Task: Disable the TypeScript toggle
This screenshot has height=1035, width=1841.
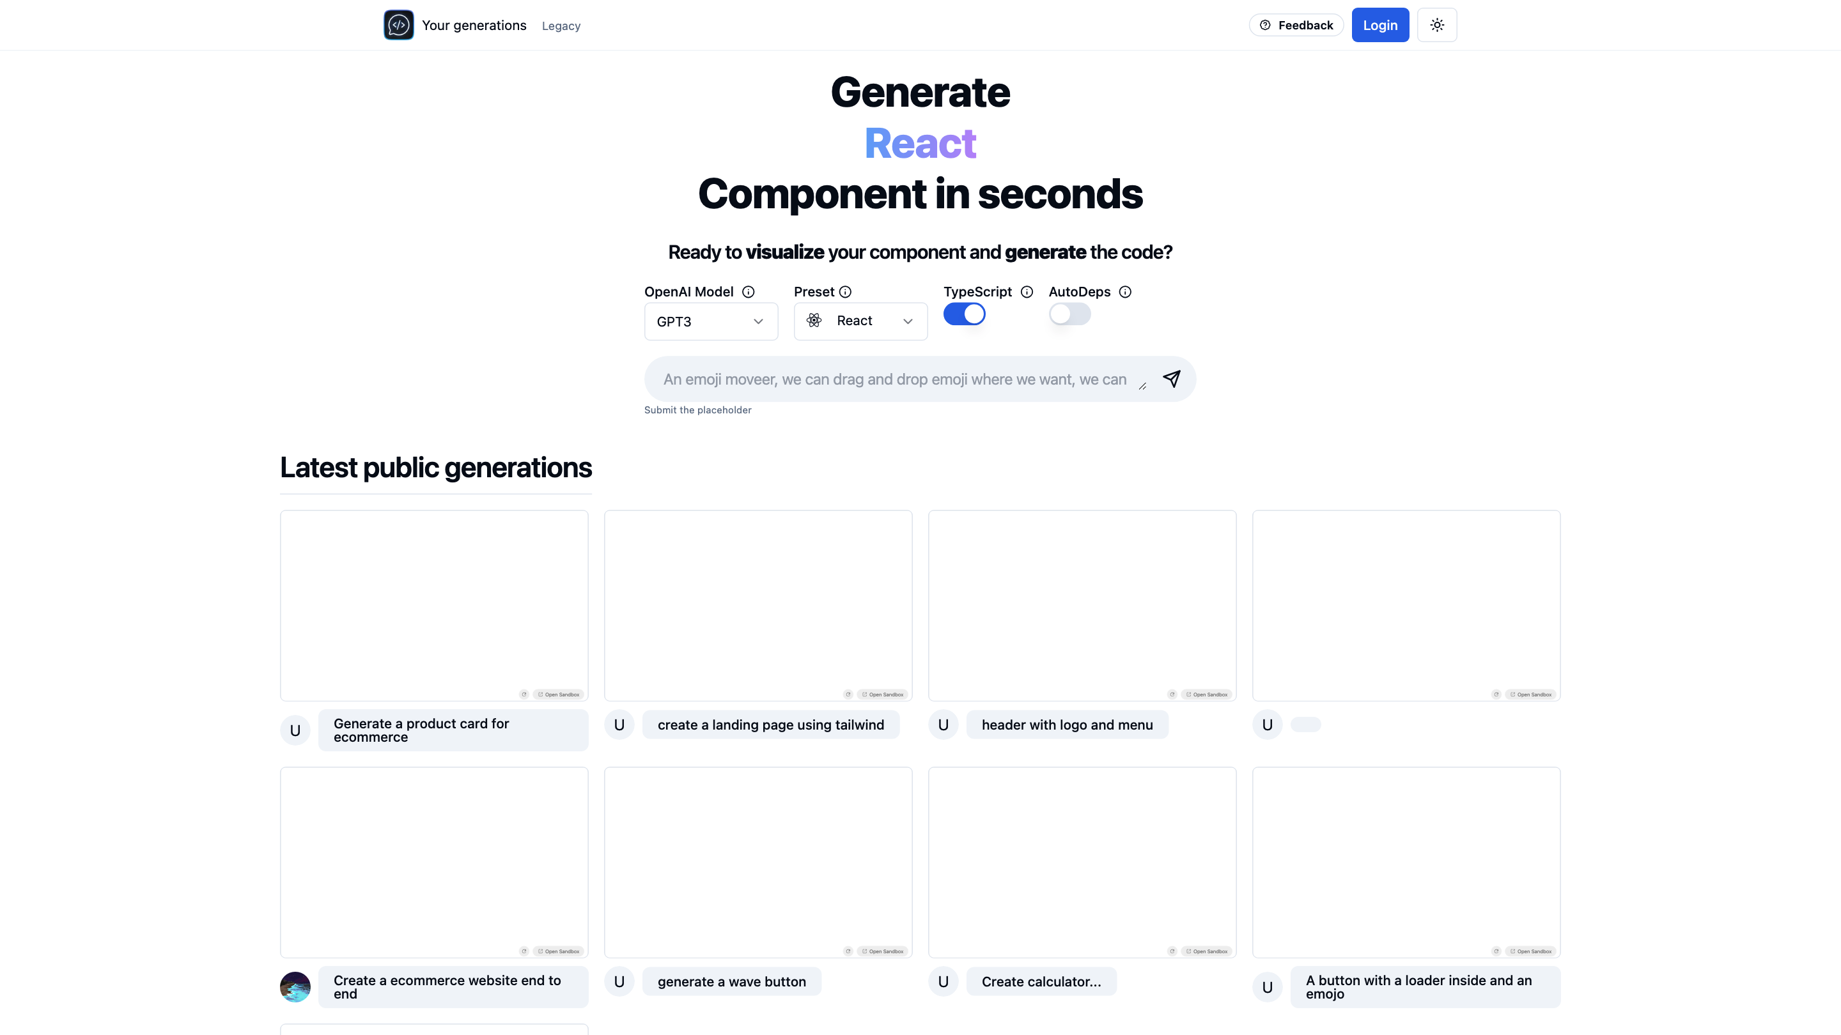Action: tap(964, 314)
